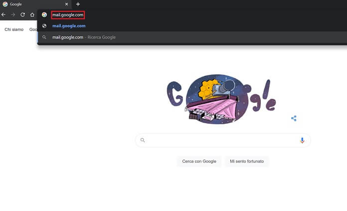Click inside the Google search box
This screenshot has height=211, width=347.
point(223,140)
